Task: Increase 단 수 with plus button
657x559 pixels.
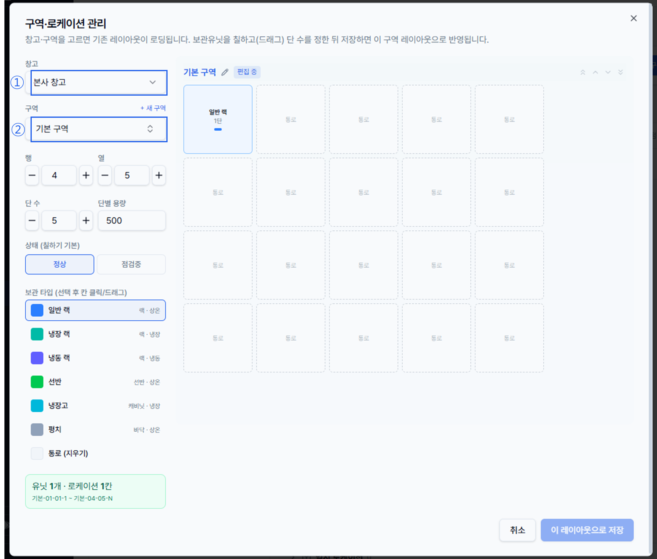Action: coord(86,221)
